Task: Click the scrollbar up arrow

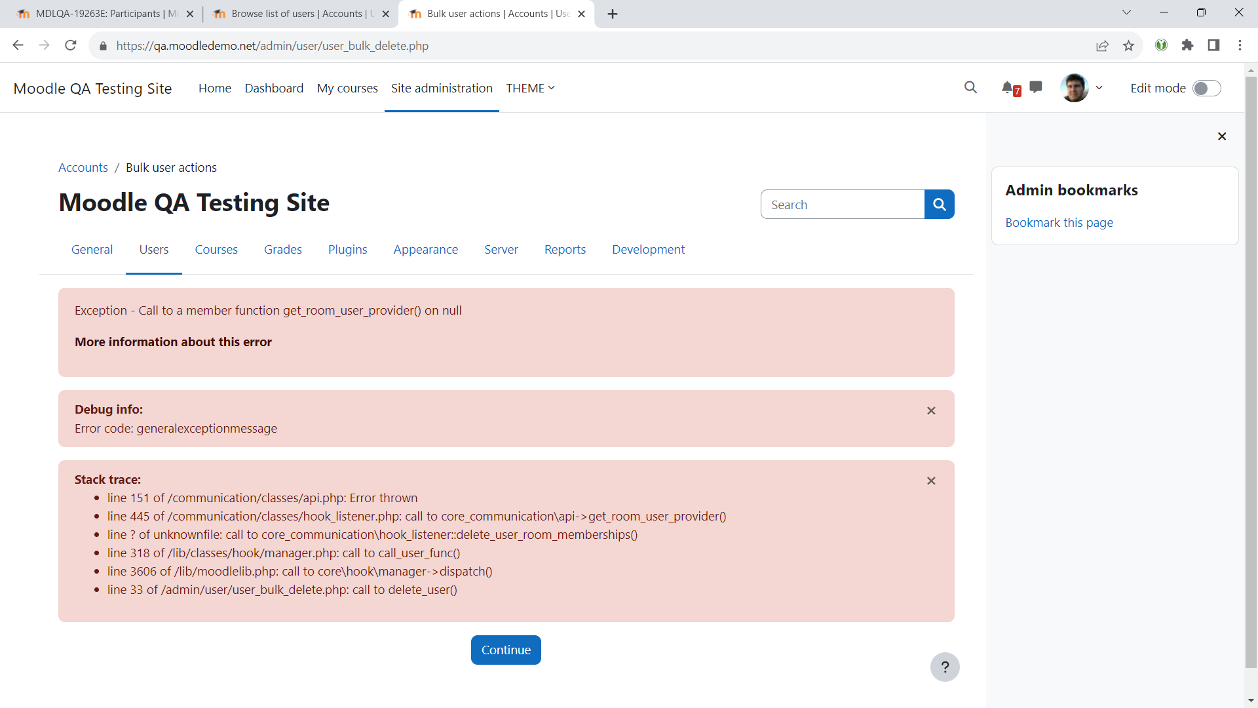Action: coord(1251,69)
